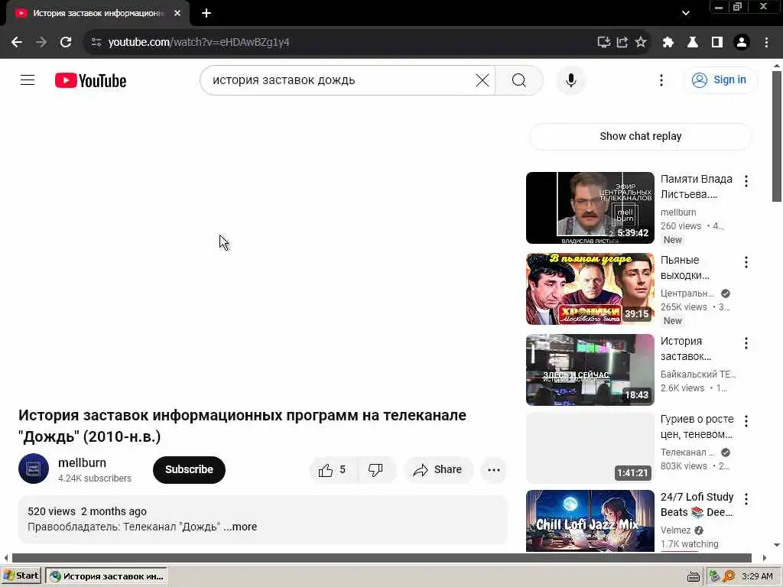
Task: Click the address bar URL
Action: coord(199,42)
